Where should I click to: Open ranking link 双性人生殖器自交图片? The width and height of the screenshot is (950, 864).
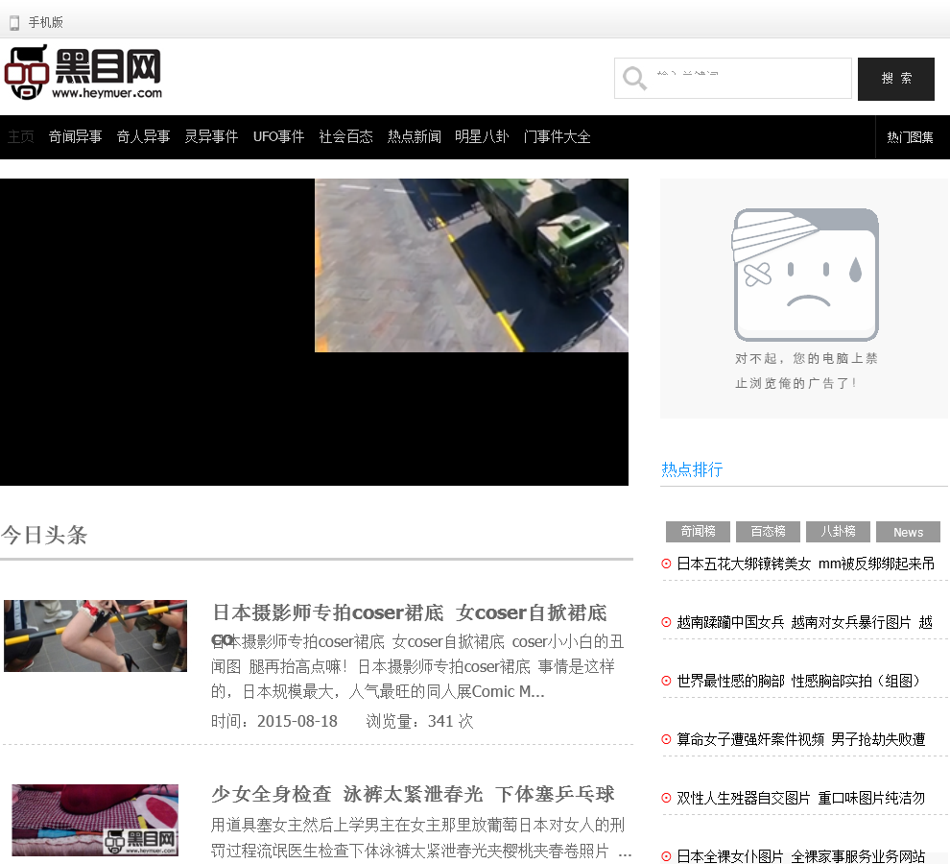(x=801, y=799)
